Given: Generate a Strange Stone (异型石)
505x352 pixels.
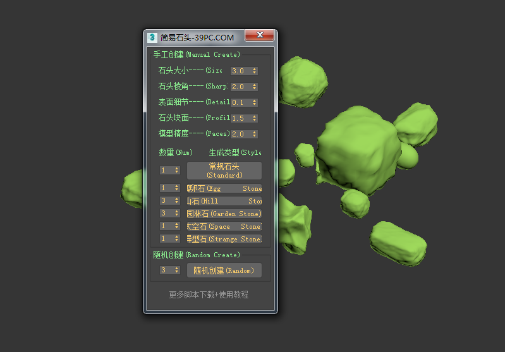Looking at the screenshot, I should [x=224, y=239].
